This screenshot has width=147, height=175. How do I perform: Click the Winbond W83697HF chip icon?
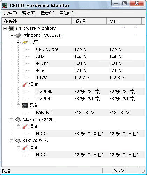coord(18,35)
